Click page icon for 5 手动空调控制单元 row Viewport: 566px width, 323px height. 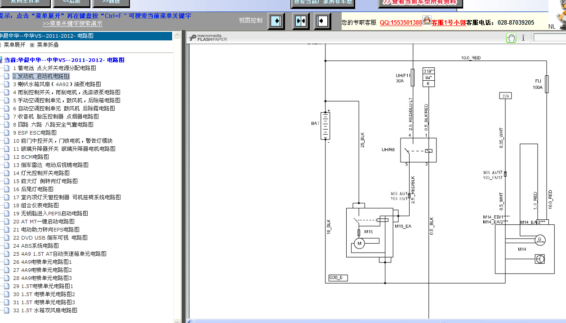tap(6, 100)
